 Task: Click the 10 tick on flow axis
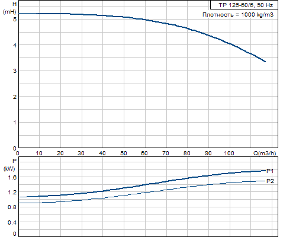pos(39,153)
